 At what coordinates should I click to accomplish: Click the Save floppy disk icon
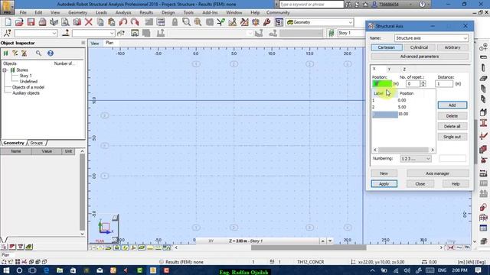pyautogui.click(x=31, y=22)
